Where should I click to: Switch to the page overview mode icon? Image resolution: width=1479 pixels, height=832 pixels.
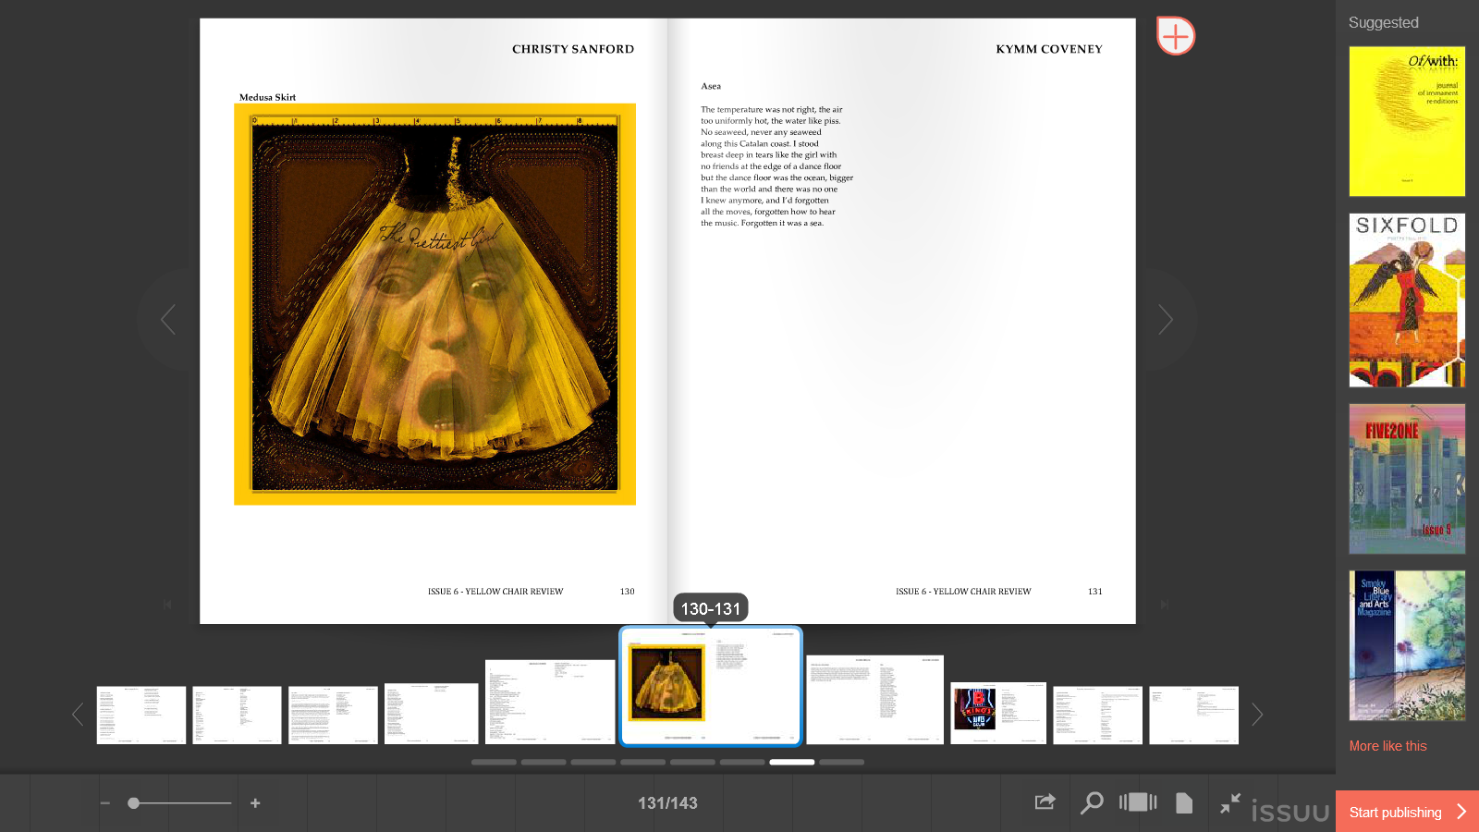(x=1138, y=802)
